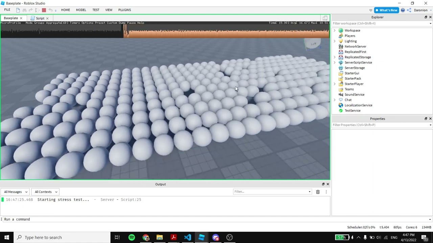This screenshot has width=433, height=243.
Task: Open the PLUGINS ribbon tab
Action: [124, 10]
